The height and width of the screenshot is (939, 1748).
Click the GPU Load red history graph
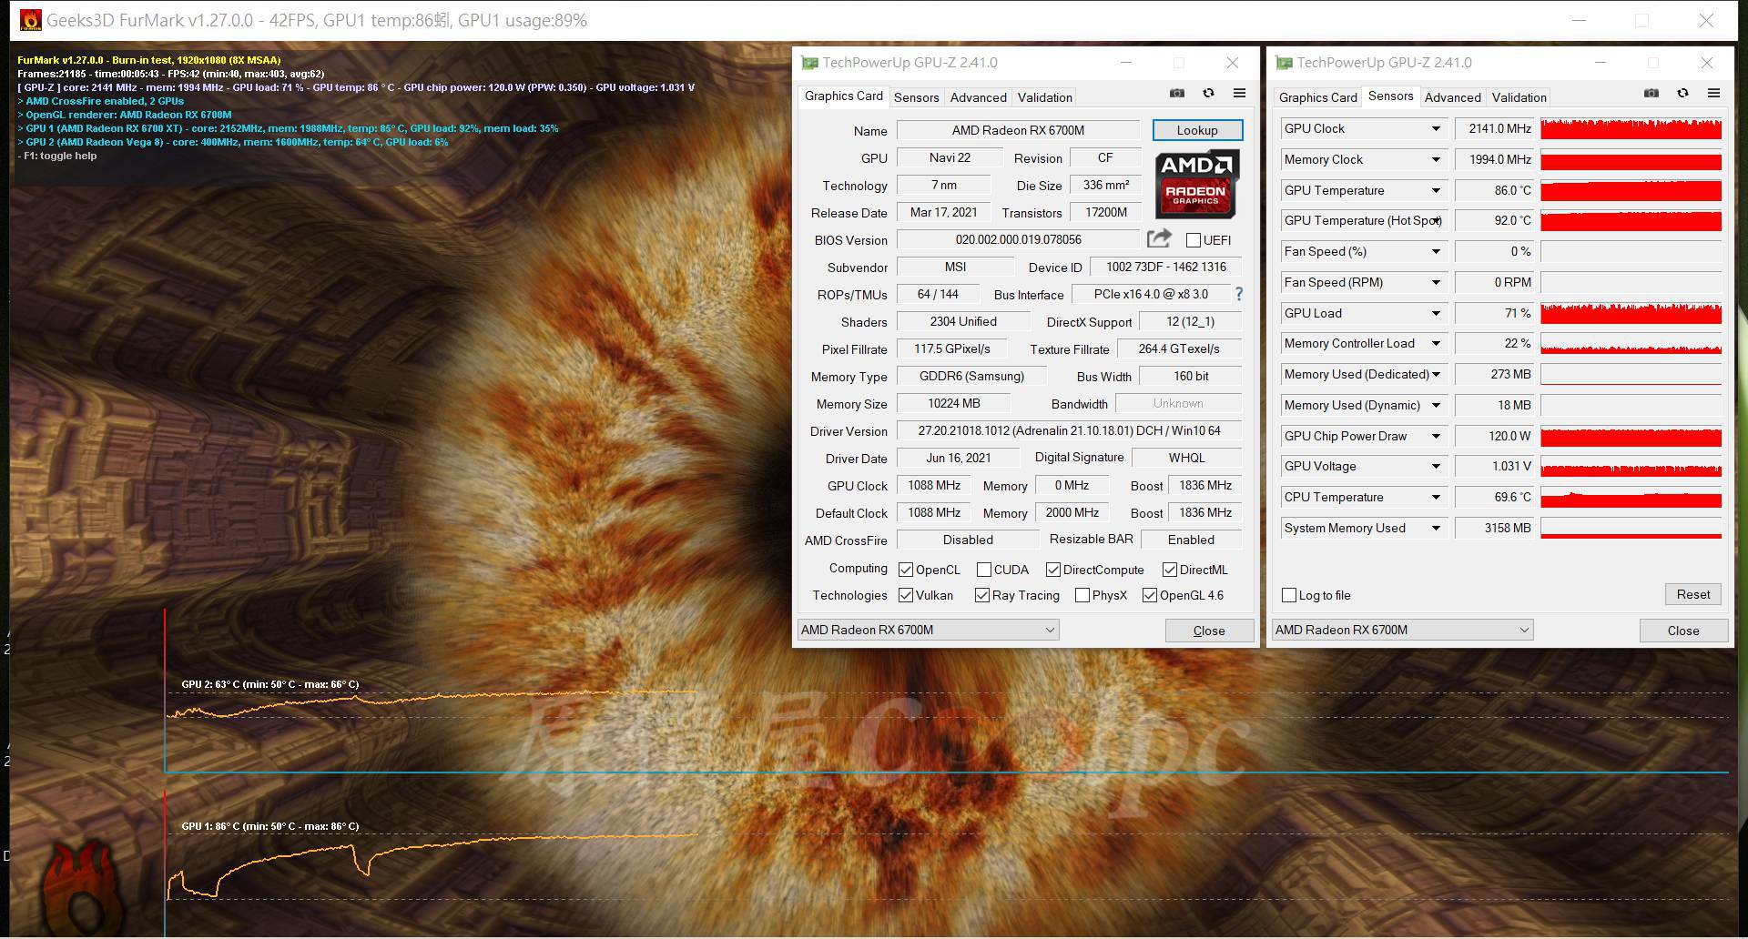(x=1631, y=314)
